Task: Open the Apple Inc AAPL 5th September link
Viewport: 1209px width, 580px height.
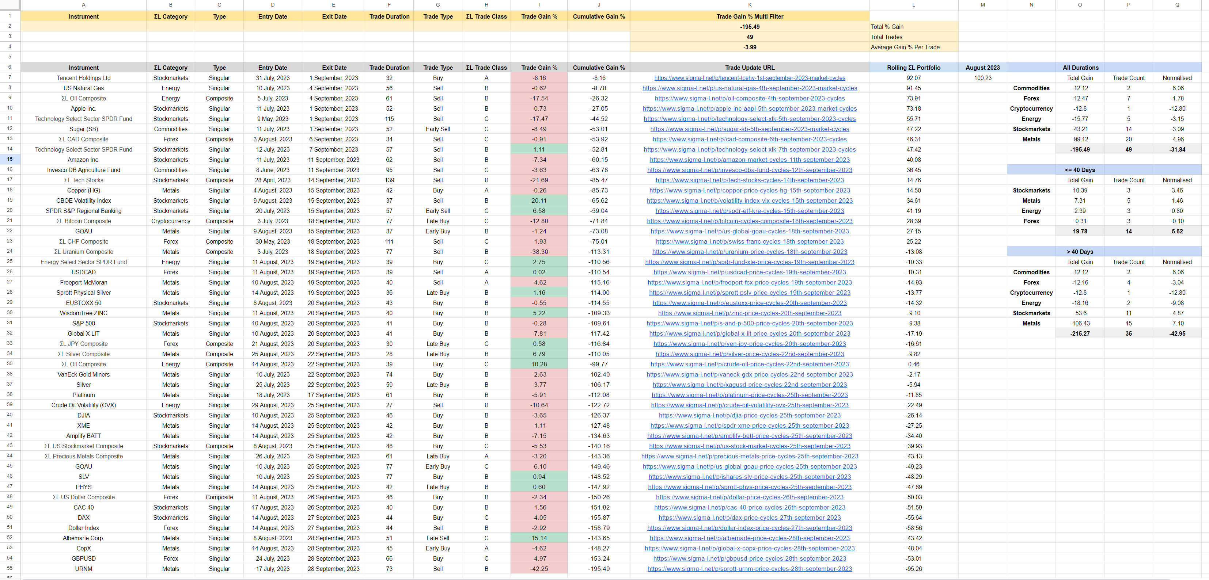Action: coord(750,109)
